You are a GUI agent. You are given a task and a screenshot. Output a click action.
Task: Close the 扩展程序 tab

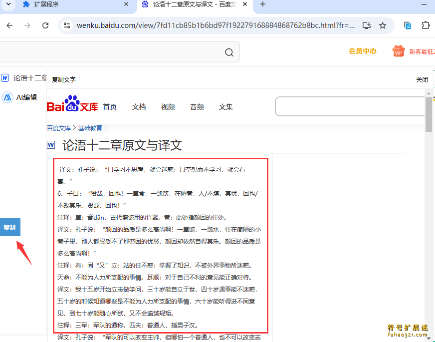click(x=126, y=4)
